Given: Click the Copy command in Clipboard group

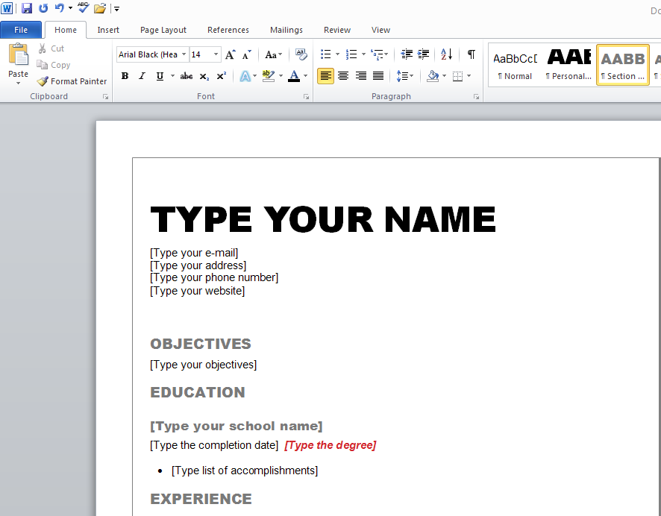Looking at the screenshot, I should [54, 64].
